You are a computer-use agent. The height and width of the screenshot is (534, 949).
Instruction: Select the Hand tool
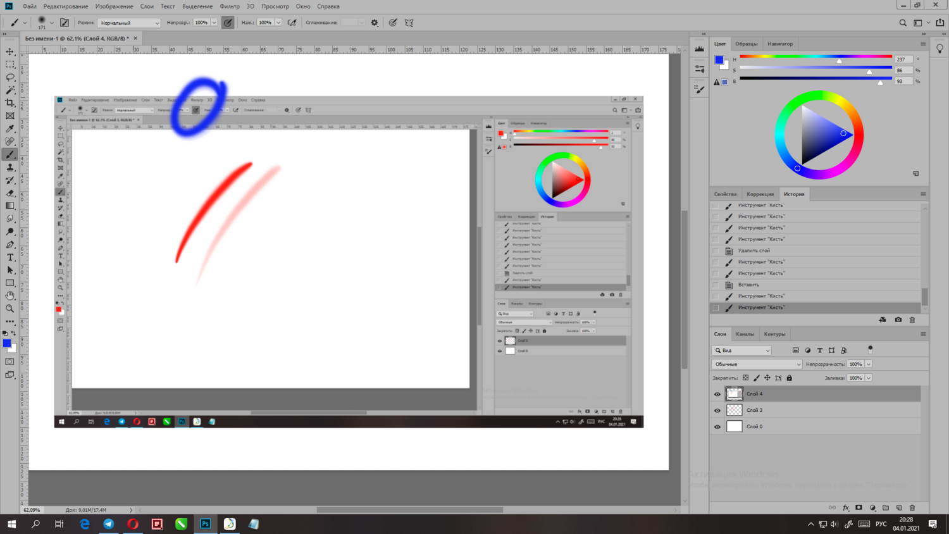pos(10,296)
